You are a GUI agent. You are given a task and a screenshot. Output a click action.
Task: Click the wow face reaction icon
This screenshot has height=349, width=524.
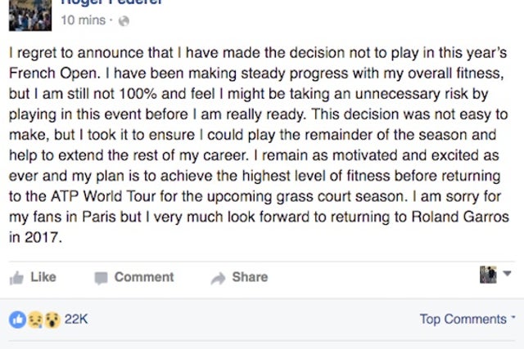(x=52, y=320)
